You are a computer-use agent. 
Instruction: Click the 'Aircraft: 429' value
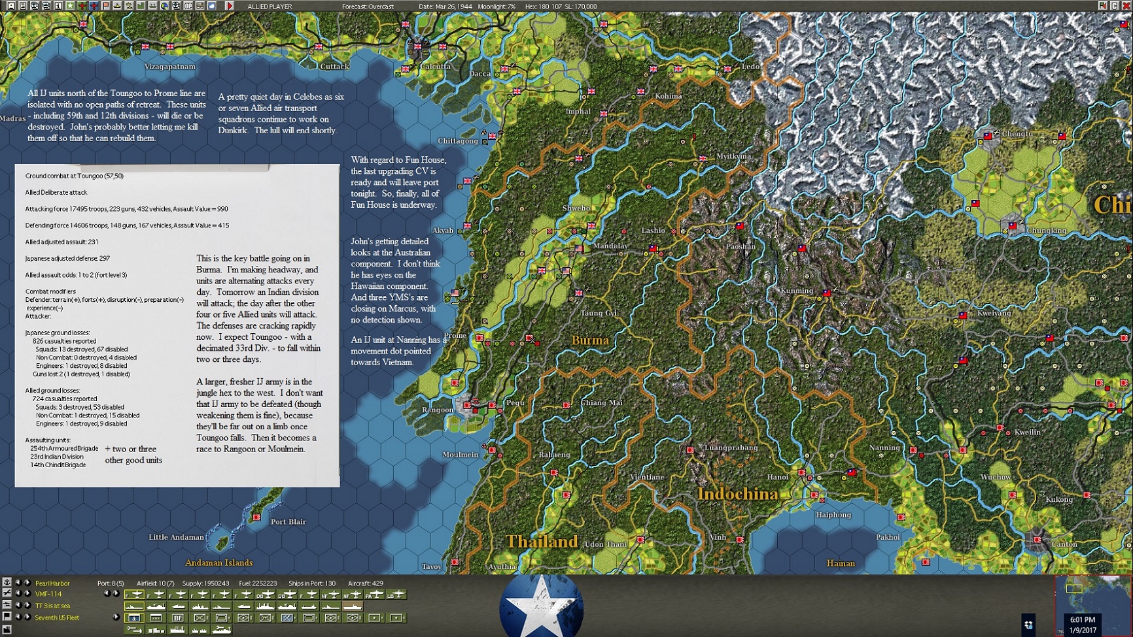(366, 583)
